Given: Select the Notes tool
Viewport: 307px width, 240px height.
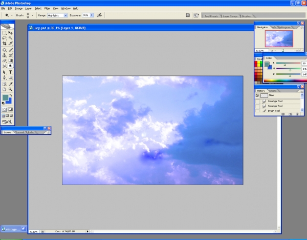Looking at the screenshot, I should pyautogui.click(x=4, y=84).
